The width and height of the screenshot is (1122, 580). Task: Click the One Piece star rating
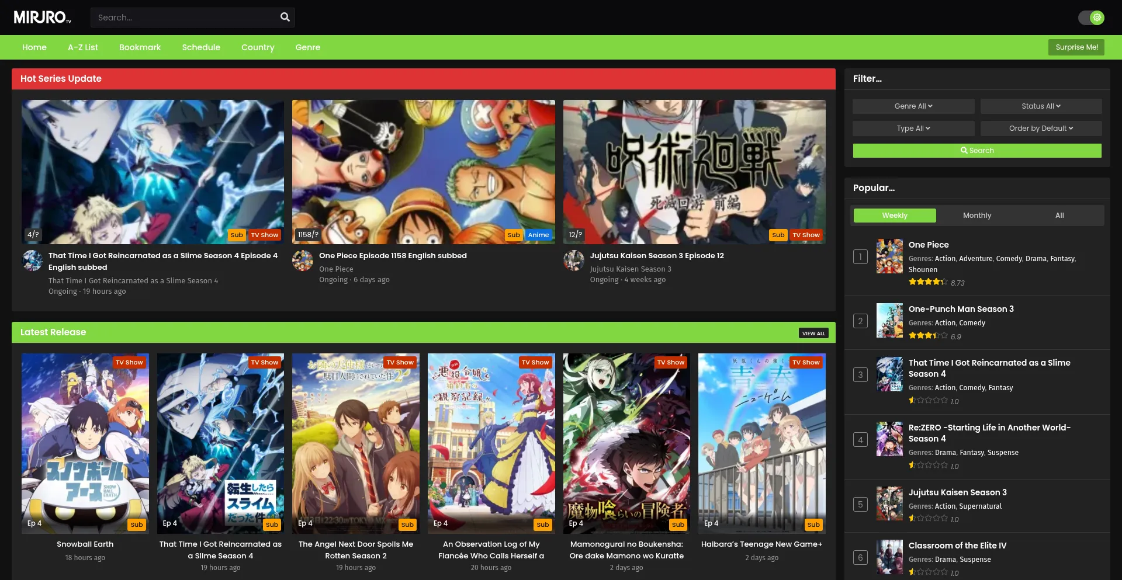[x=928, y=282]
